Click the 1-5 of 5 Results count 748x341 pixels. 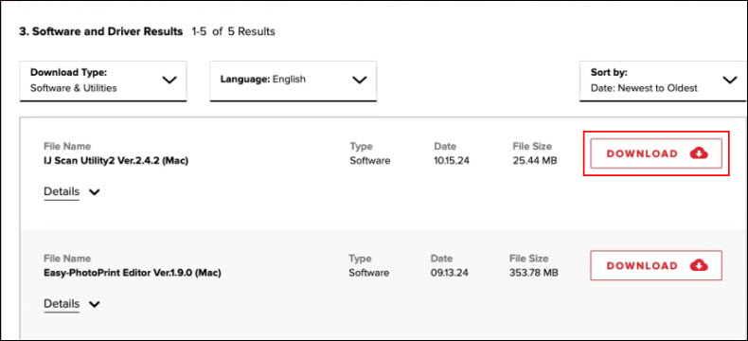click(x=233, y=32)
